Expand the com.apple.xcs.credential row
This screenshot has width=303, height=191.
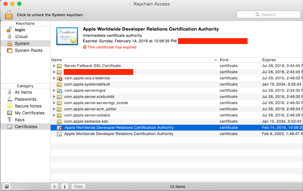(54, 78)
